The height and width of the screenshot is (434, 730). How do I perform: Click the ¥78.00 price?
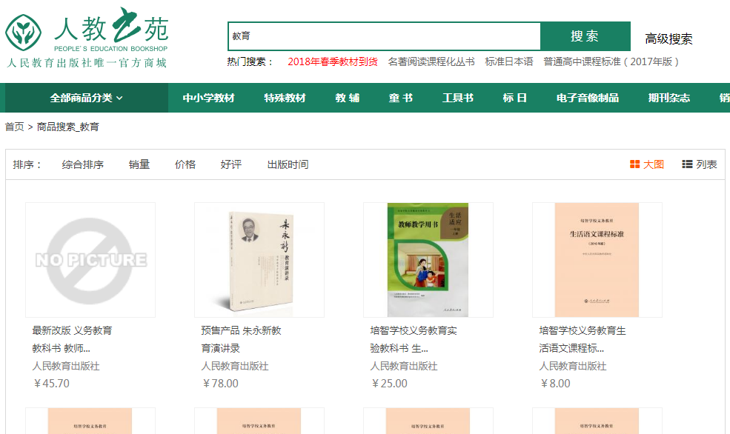(x=220, y=384)
